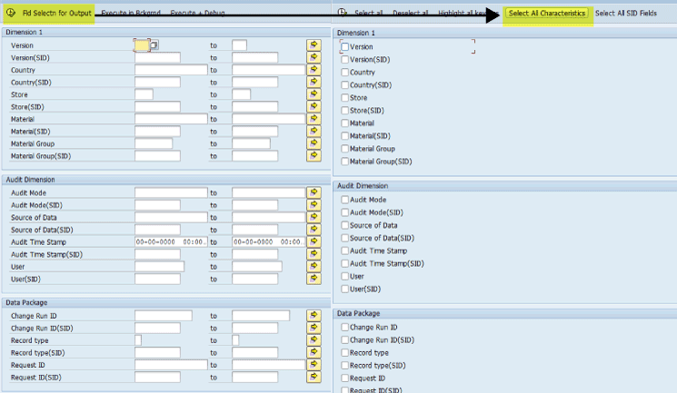This screenshot has height=393, width=677.
Task: Open multiple selection arrow for Country(SID)
Action: [x=314, y=82]
